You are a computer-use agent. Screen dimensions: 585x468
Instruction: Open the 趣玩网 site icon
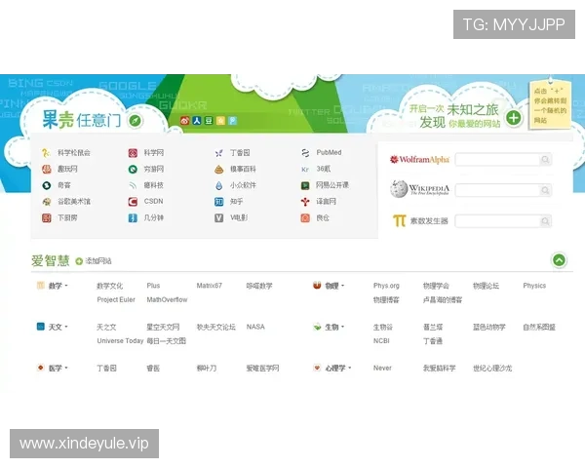[46, 169]
